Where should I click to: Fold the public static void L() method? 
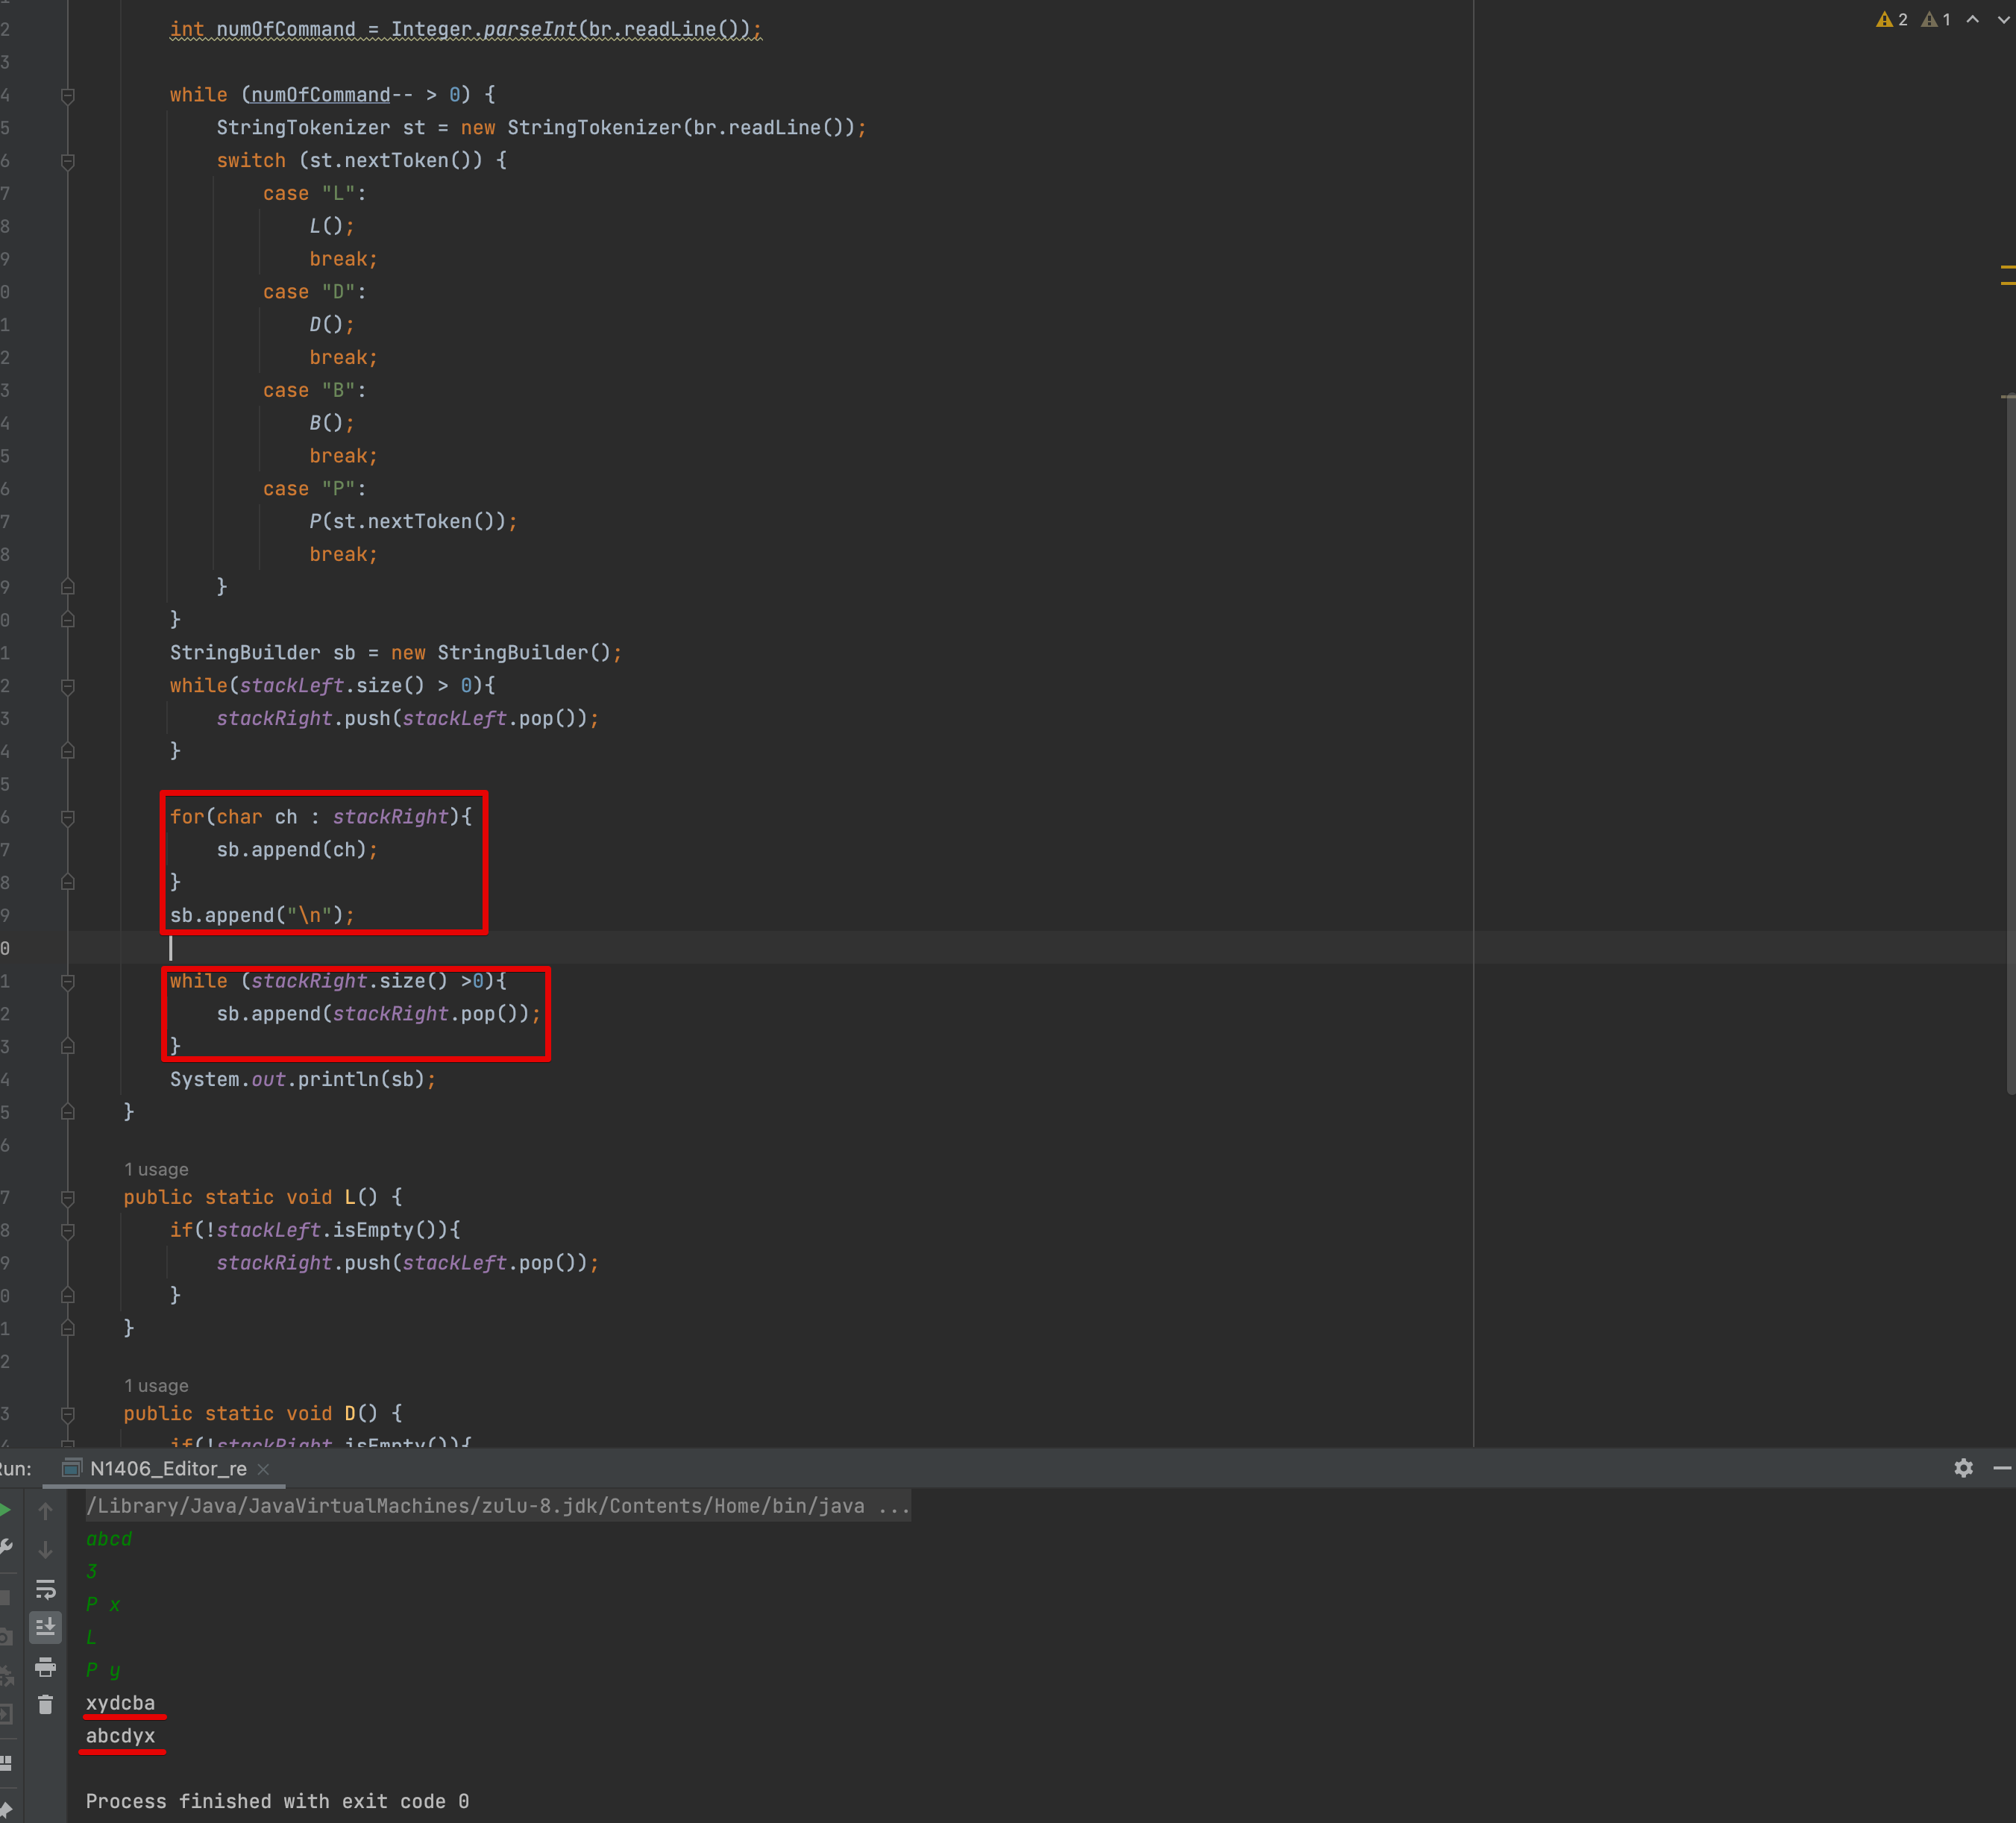pyautogui.click(x=68, y=1198)
